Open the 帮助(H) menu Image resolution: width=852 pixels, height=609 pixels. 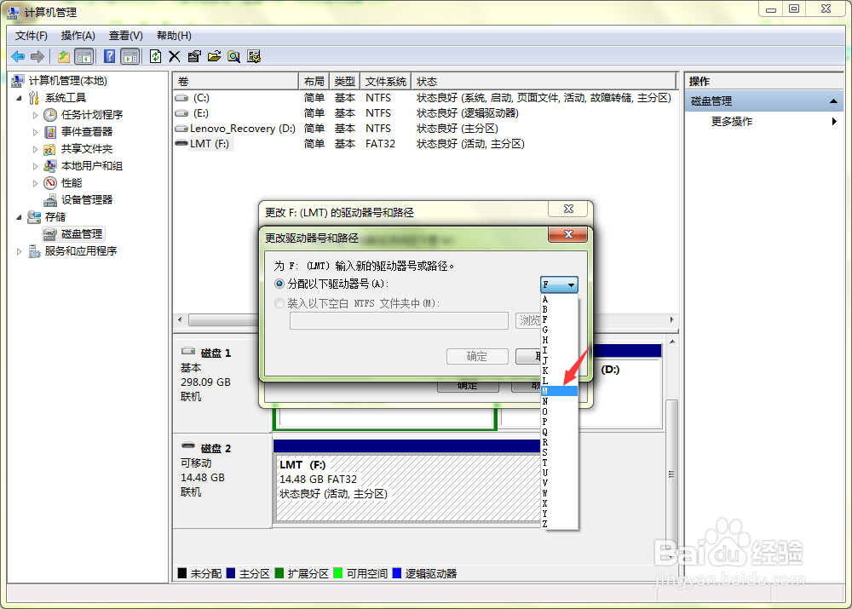(174, 36)
